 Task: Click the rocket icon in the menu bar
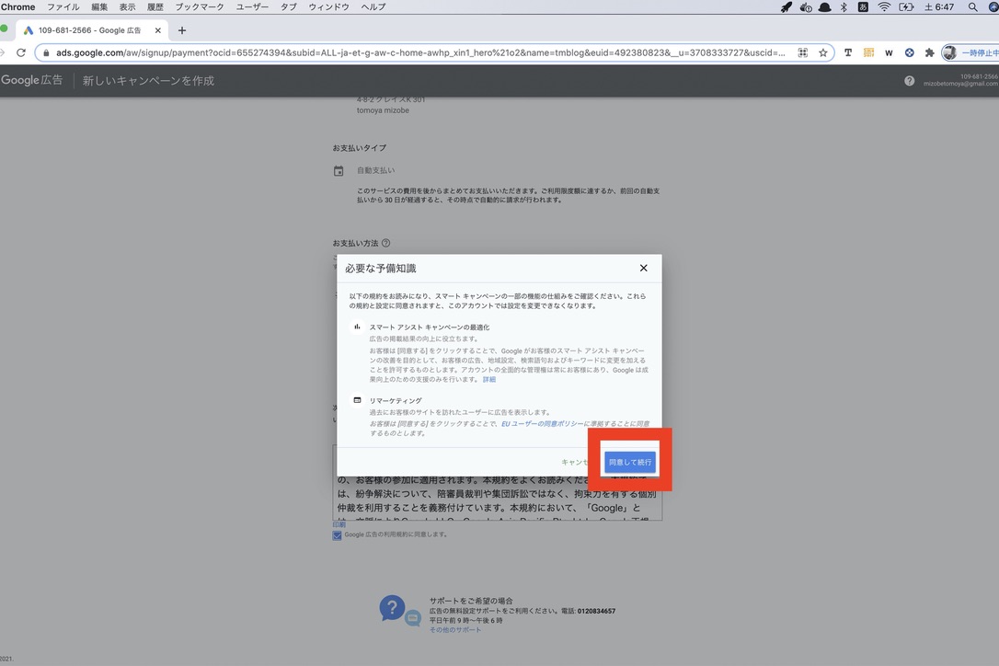pos(787,7)
